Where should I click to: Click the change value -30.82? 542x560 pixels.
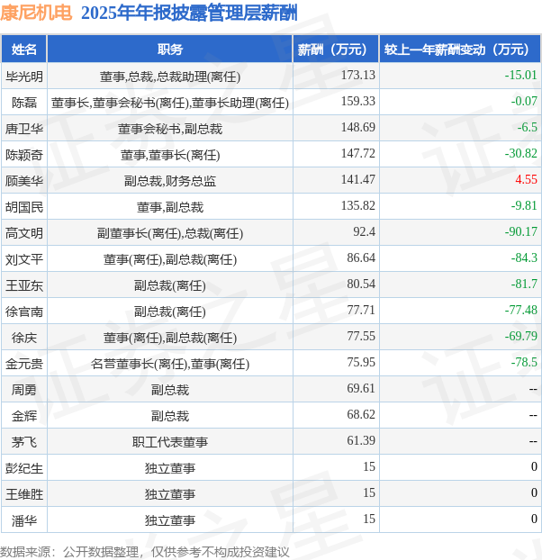point(521,153)
